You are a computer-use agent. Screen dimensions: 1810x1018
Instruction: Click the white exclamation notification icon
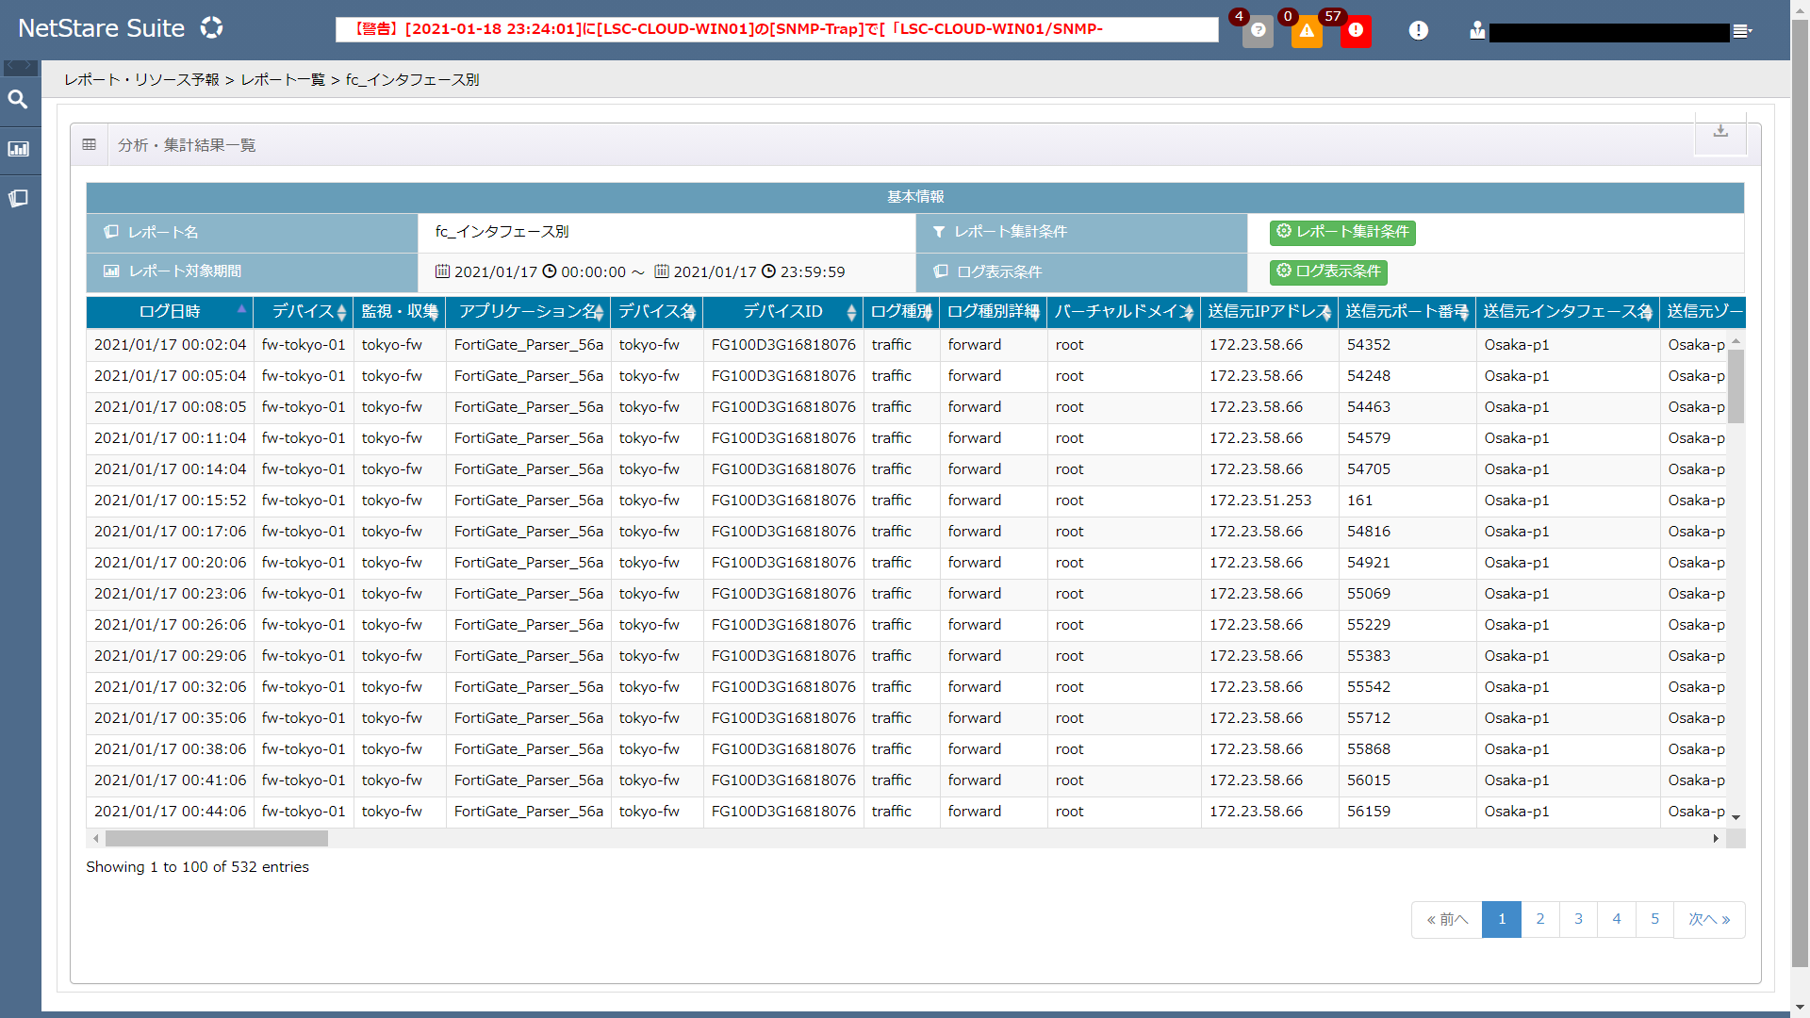point(1418,31)
